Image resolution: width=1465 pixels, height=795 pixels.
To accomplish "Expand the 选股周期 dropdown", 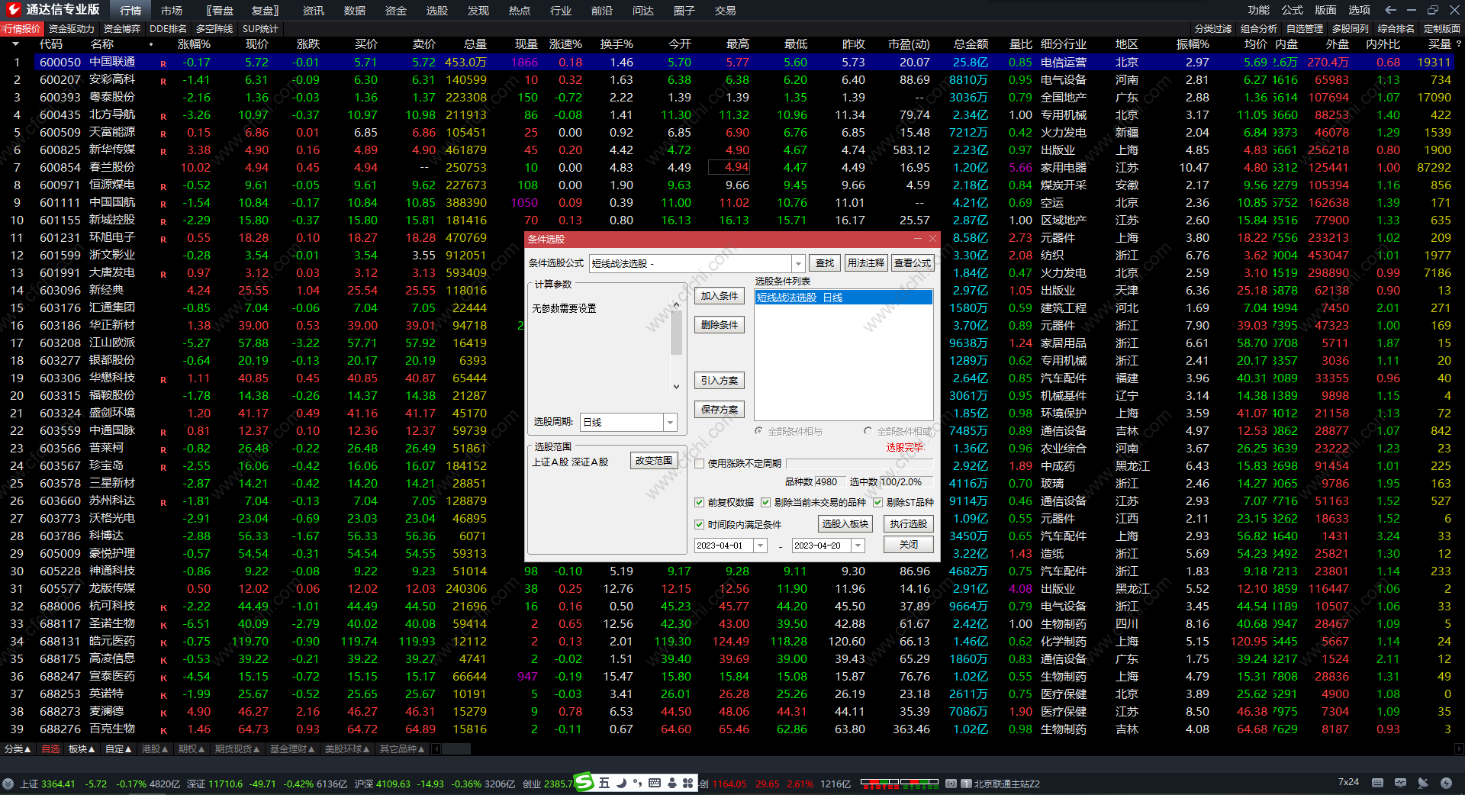I will [x=670, y=422].
